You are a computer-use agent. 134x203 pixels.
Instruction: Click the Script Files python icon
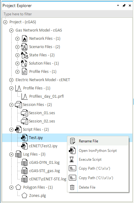pyautogui.click(x=18, y=130)
